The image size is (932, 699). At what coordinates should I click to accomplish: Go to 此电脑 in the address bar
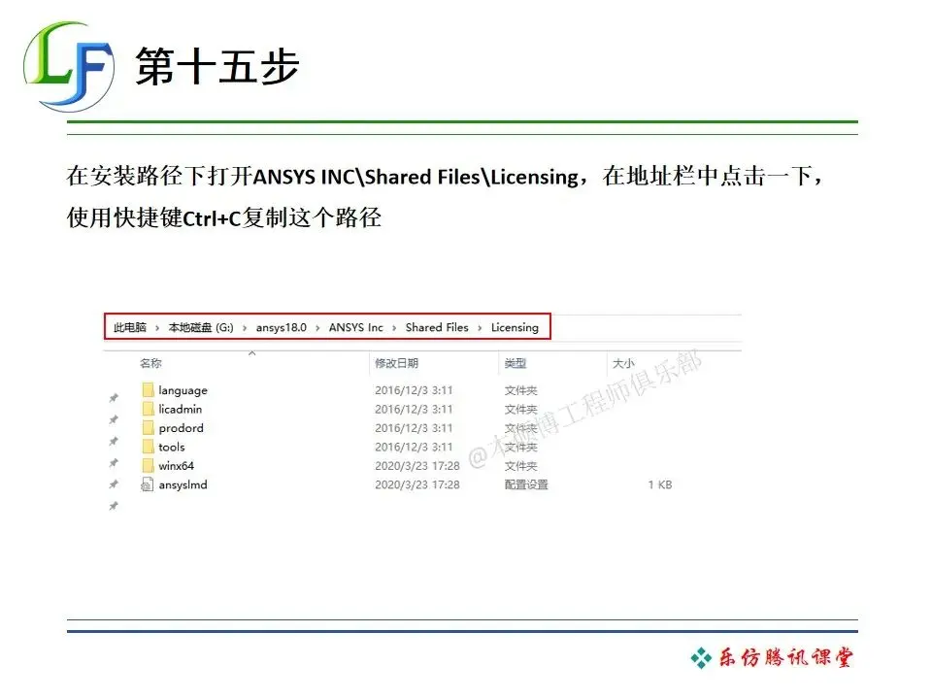(x=129, y=327)
